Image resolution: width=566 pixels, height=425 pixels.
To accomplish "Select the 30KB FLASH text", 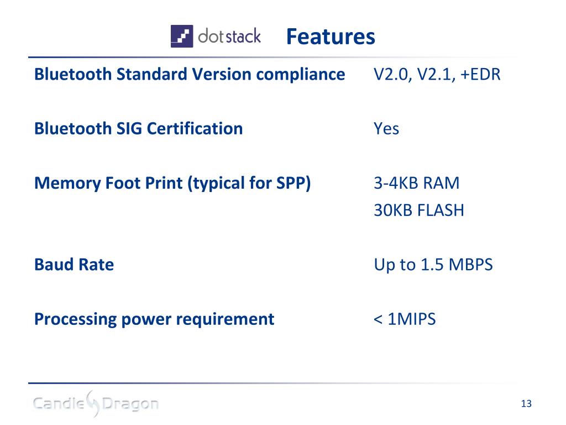I will point(419,210).
